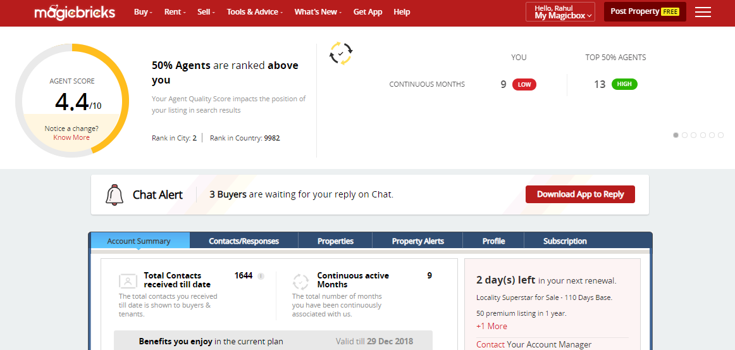
Task: Click the Know More link
Action: 71,138
